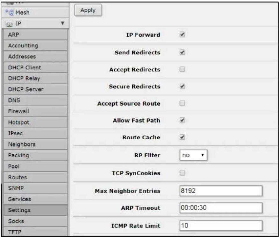Click the Max Neighbor Entries label
279x237 pixels.
coord(128,191)
